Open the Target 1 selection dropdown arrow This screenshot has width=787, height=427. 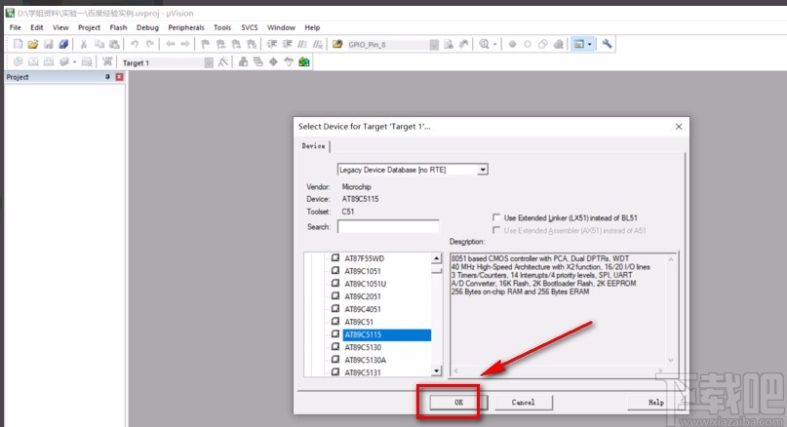[x=209, y=62]
